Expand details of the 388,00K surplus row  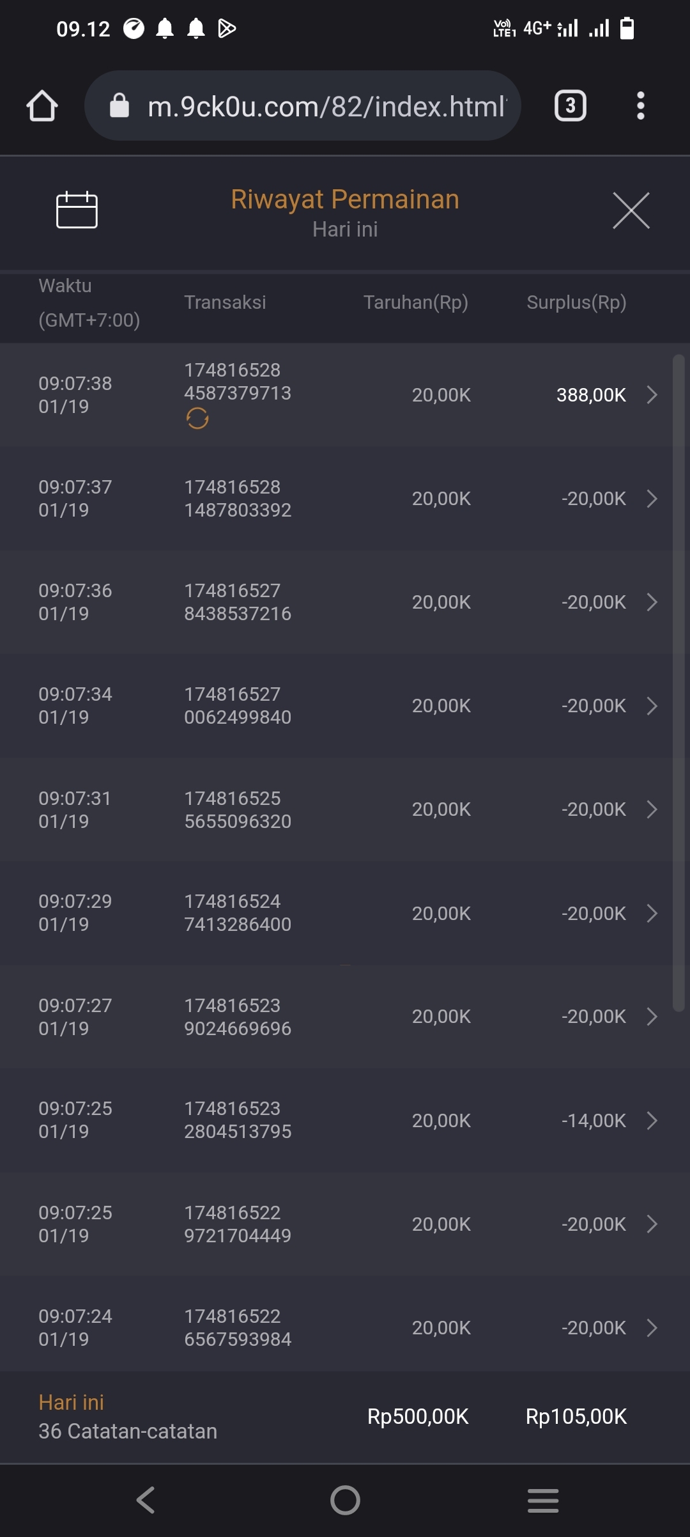click(652, 394)
